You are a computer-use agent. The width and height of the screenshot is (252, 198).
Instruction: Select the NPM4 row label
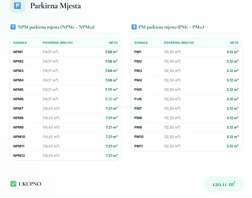click(x=18, y=80)
